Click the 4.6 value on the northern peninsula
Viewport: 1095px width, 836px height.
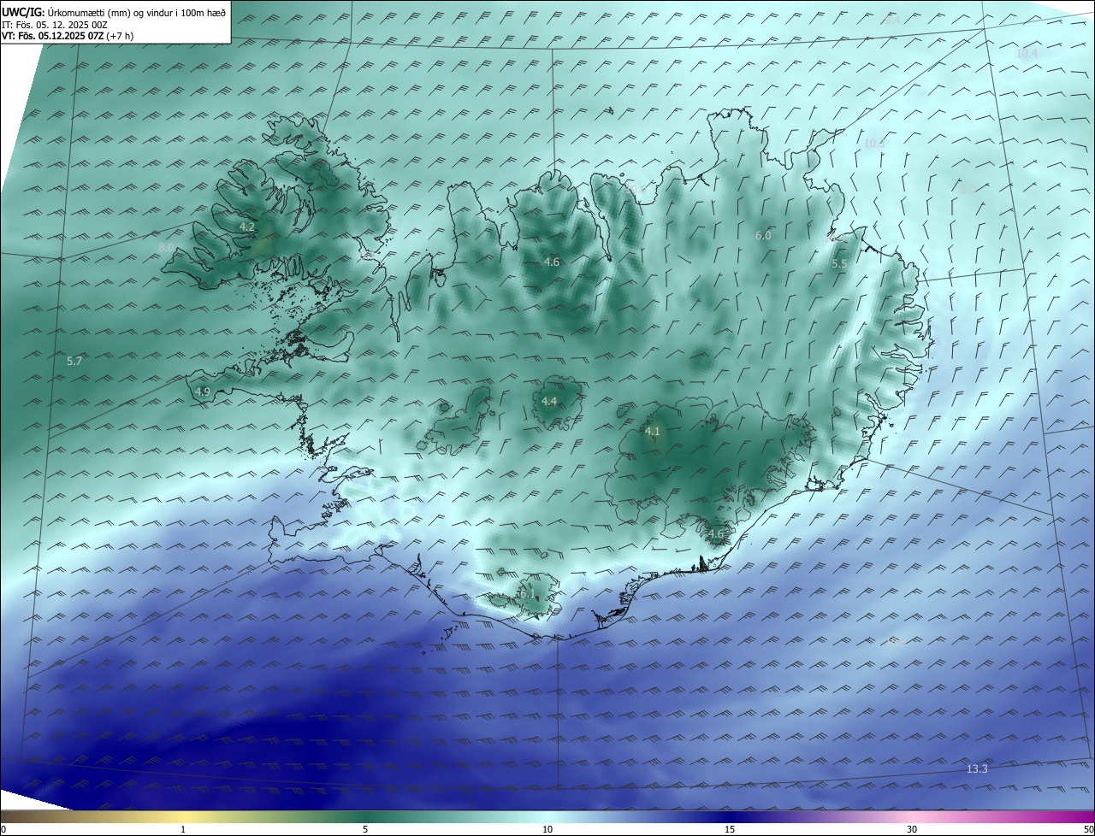click(552, 262)
